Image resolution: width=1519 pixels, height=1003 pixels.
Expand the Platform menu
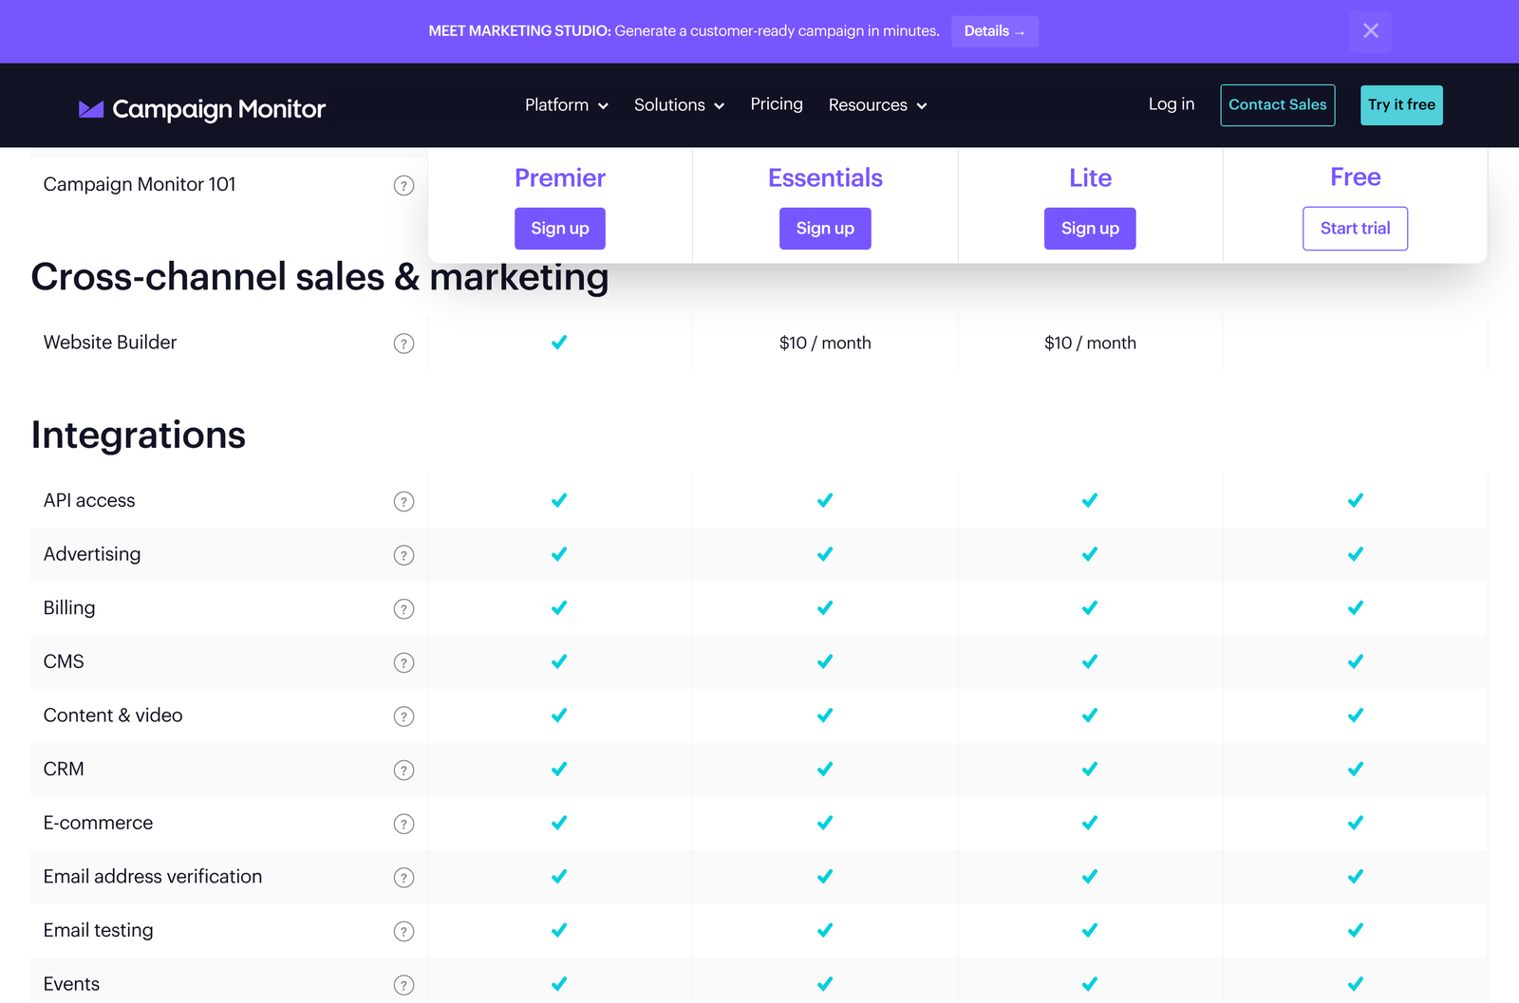pos(566,105)
